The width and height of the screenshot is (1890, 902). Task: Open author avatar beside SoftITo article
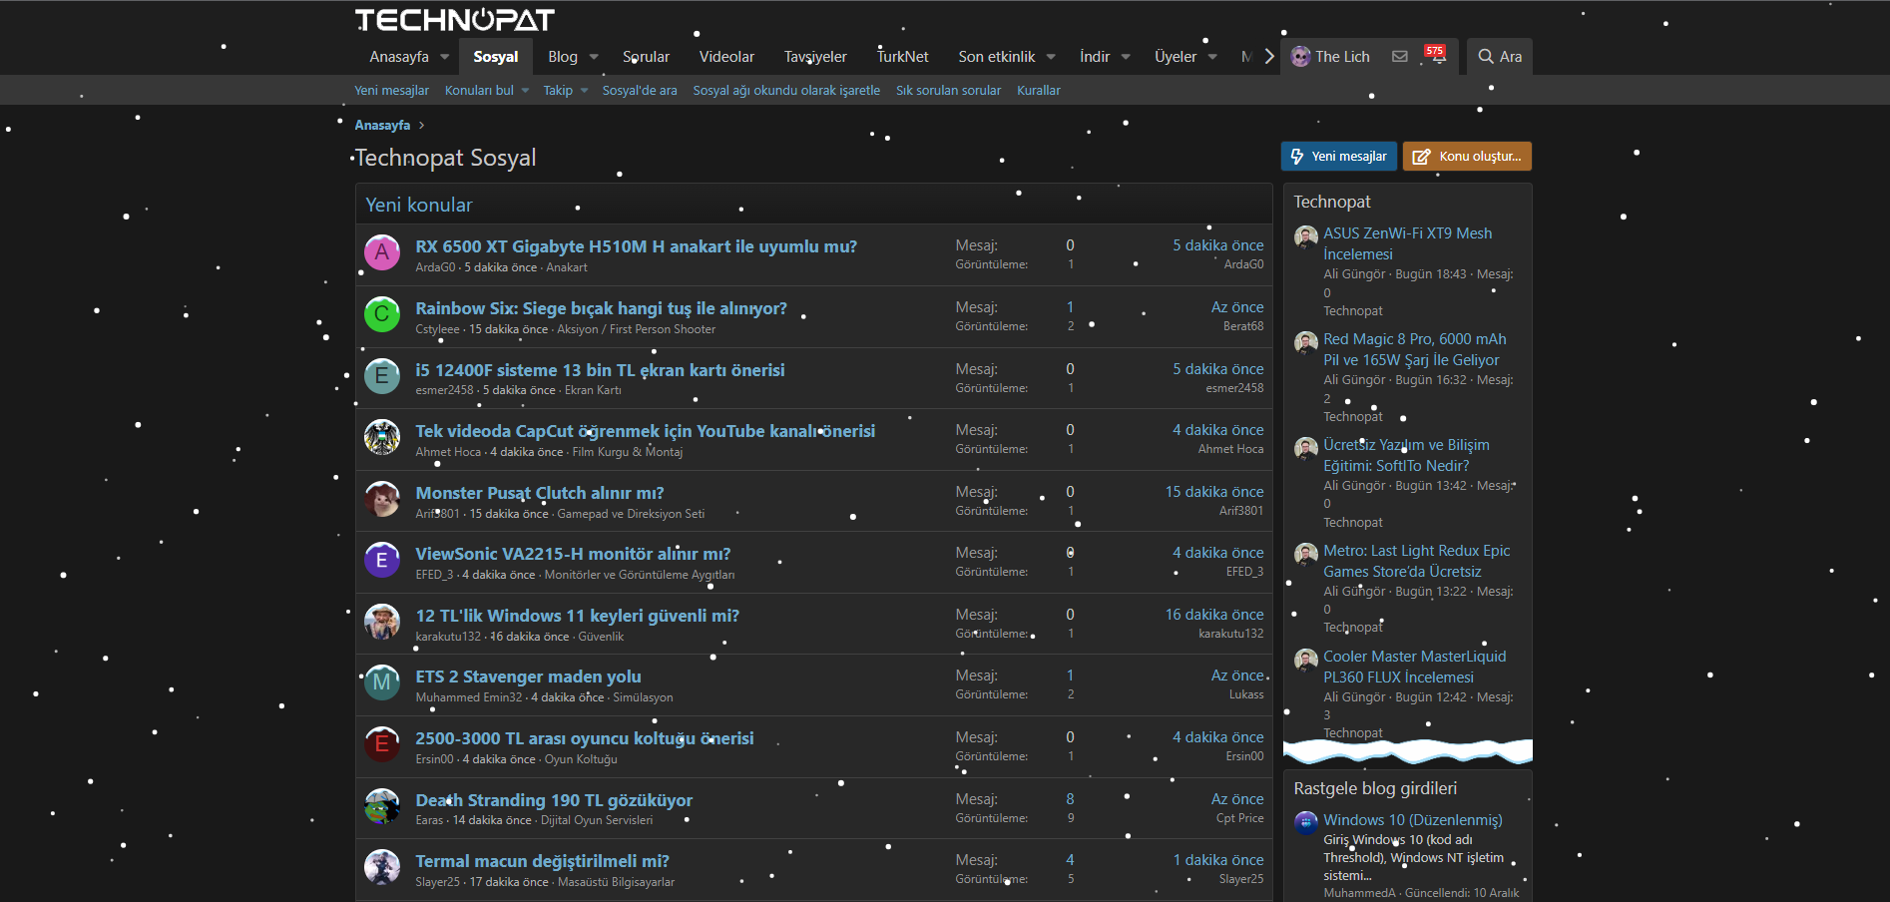pos(1306,449)
